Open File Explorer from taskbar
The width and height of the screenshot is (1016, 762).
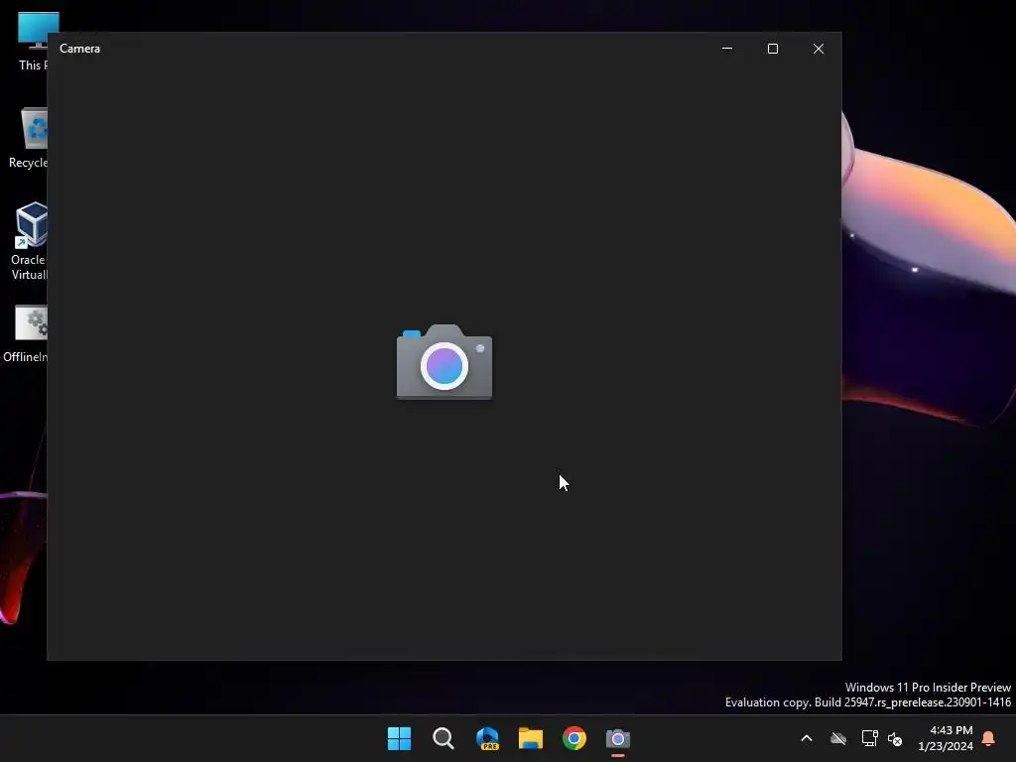coord(531,738)
